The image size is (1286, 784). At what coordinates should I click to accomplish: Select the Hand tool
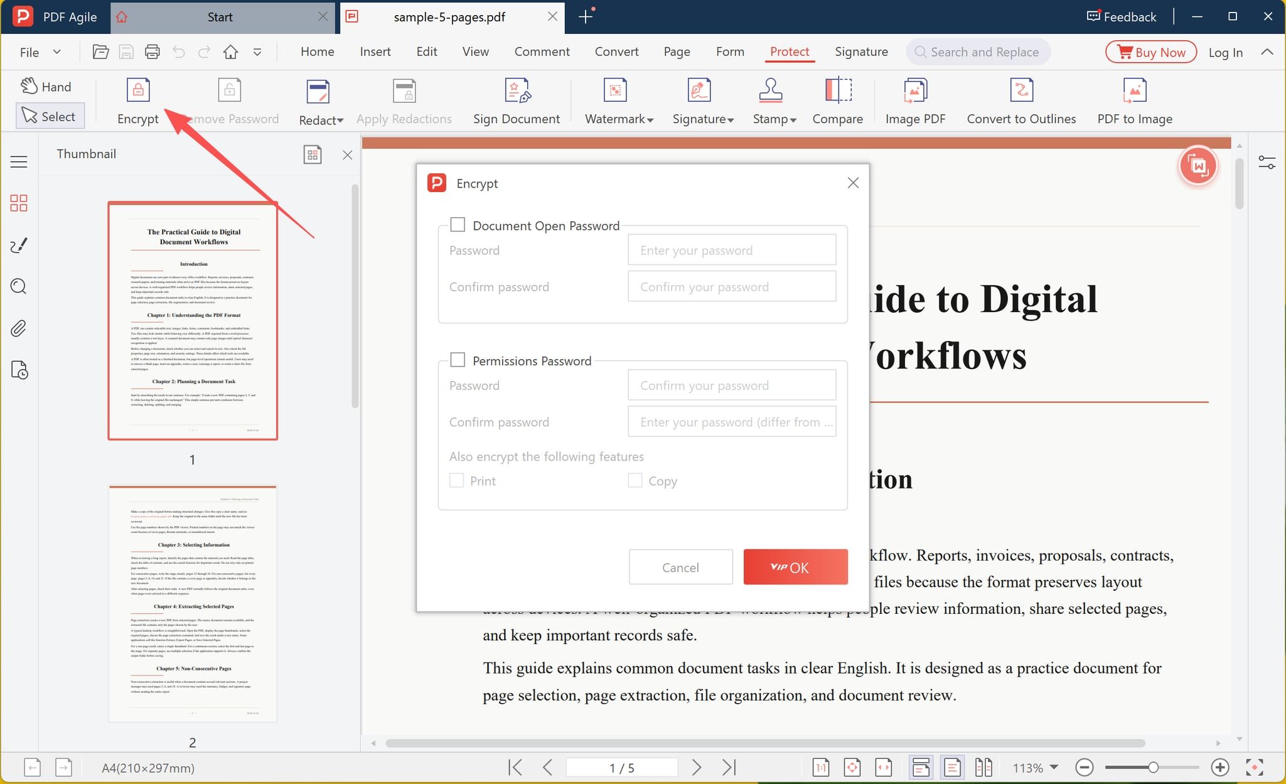pos(46,87)
